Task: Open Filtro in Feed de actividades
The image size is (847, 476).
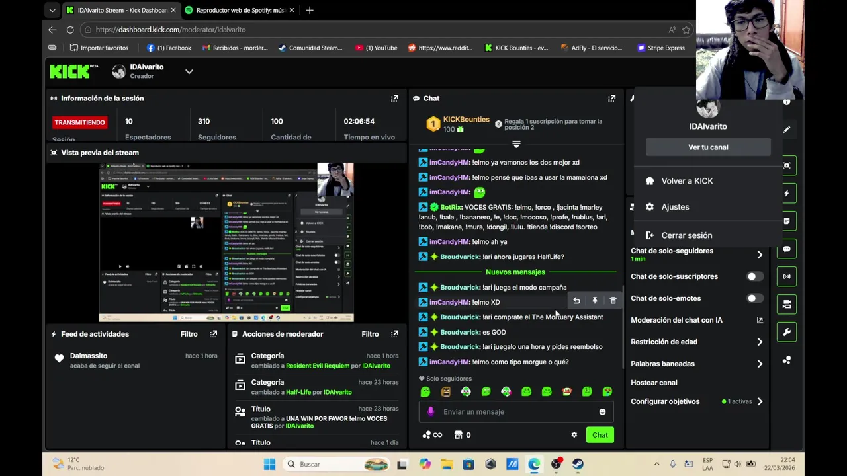Action: point(189,334)
